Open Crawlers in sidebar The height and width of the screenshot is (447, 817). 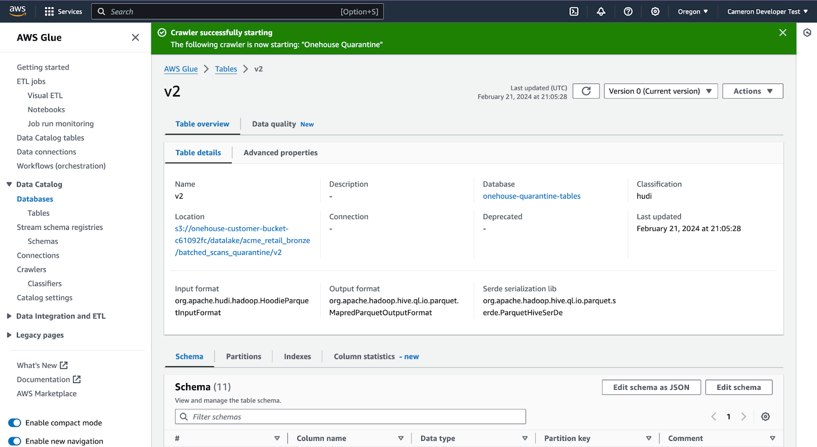point(31,269)
